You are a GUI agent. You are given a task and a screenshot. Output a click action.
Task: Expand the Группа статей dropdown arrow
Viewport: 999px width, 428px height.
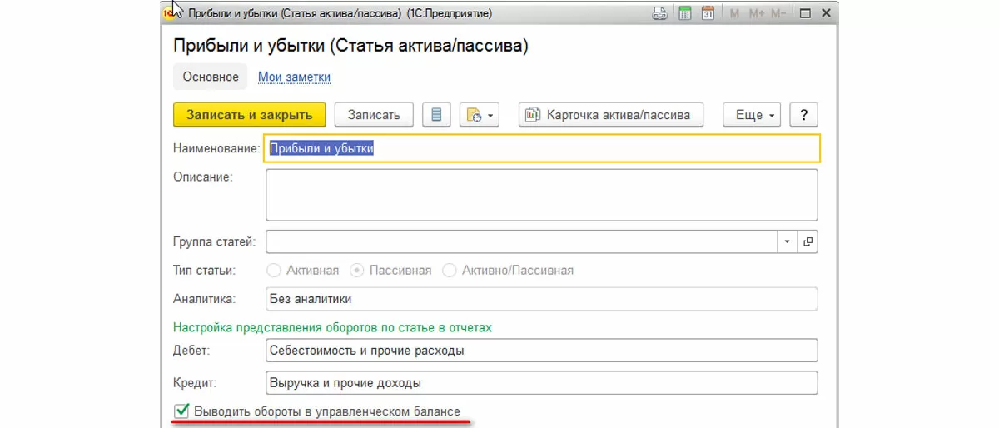click(788, 241)
